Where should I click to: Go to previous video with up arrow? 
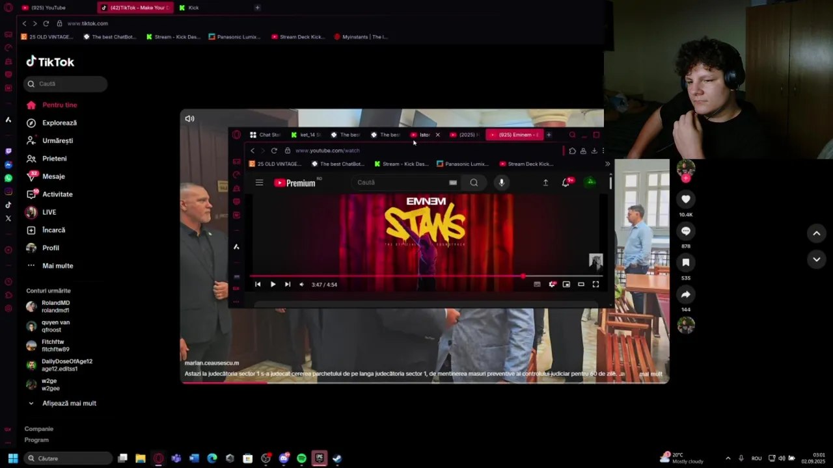point(817,233)
